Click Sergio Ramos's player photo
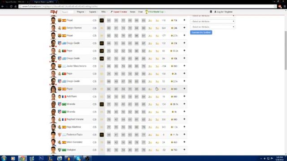The height and width of the screenshot is (161, 287). pos(53,28)
